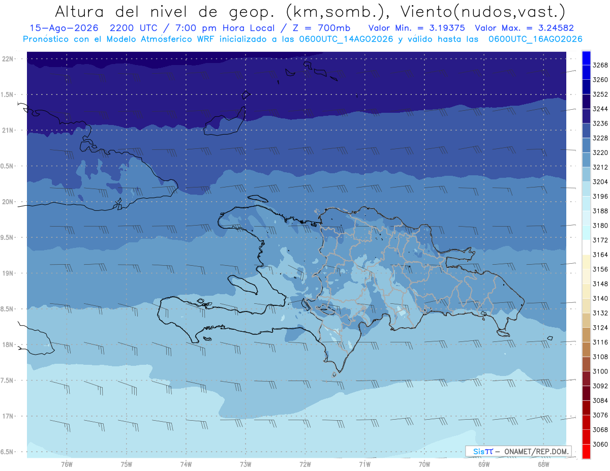610x471 pixels.
Task: Click the '75W' longitude axis label
Action: pos(127,464)
